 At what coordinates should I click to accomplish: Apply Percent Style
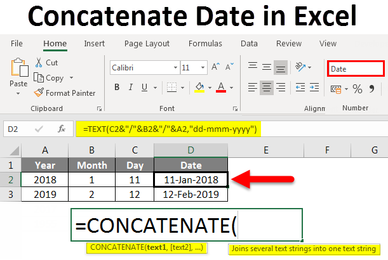358,89
